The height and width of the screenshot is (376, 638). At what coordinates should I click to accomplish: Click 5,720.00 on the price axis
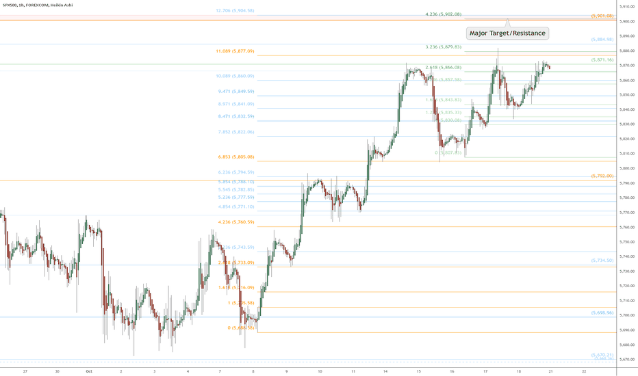point(627,286)
